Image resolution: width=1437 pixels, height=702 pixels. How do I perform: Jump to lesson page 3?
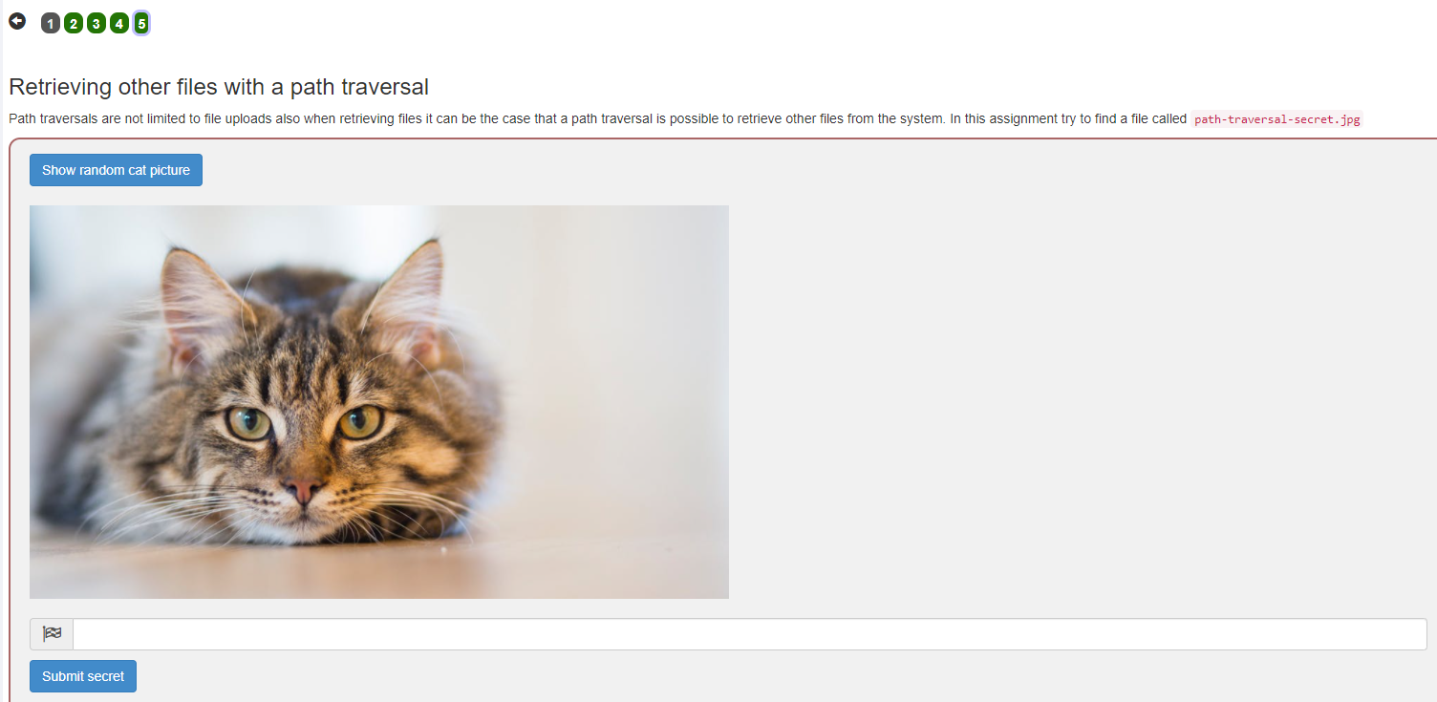(97, 24)
